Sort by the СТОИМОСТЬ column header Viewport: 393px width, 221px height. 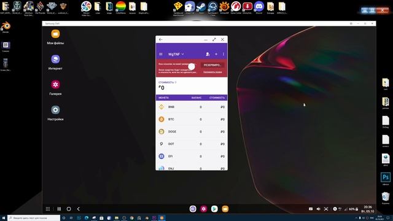coord(217,98)
